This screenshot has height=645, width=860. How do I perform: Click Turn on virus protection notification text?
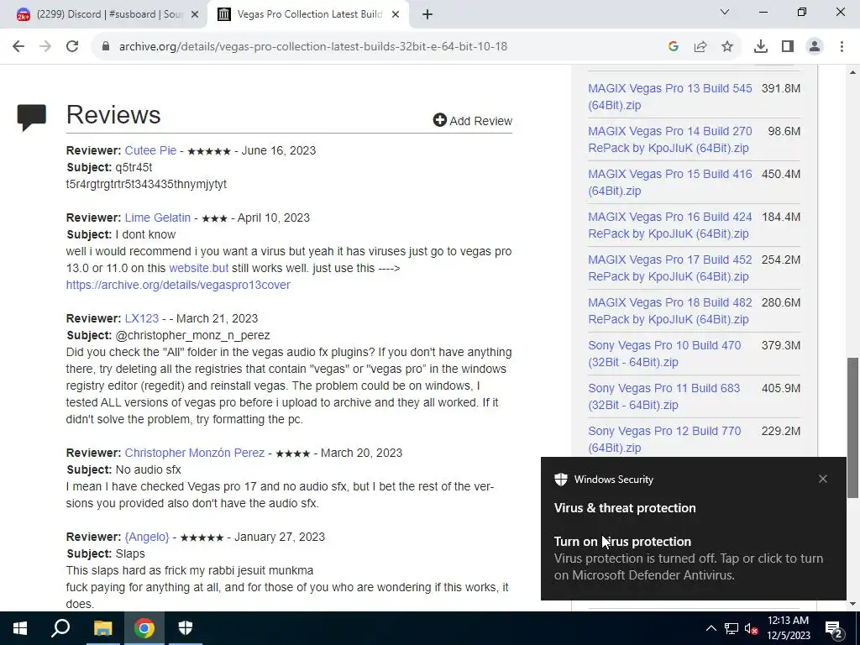tap(622, 542)
